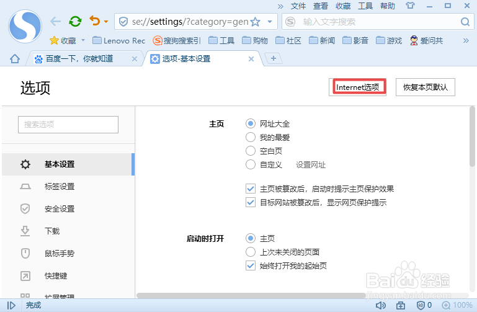
Task: Toggle 始终打开我的起始页 checkbox
Action: click(251, 265)
